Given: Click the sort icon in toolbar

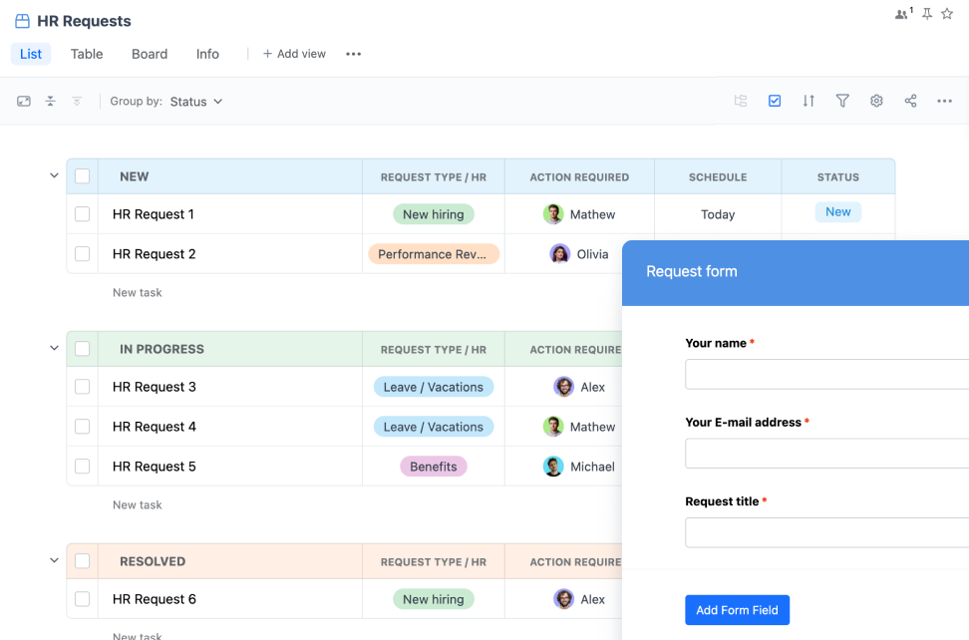Looking at the screenshot, I should (808, 101).
